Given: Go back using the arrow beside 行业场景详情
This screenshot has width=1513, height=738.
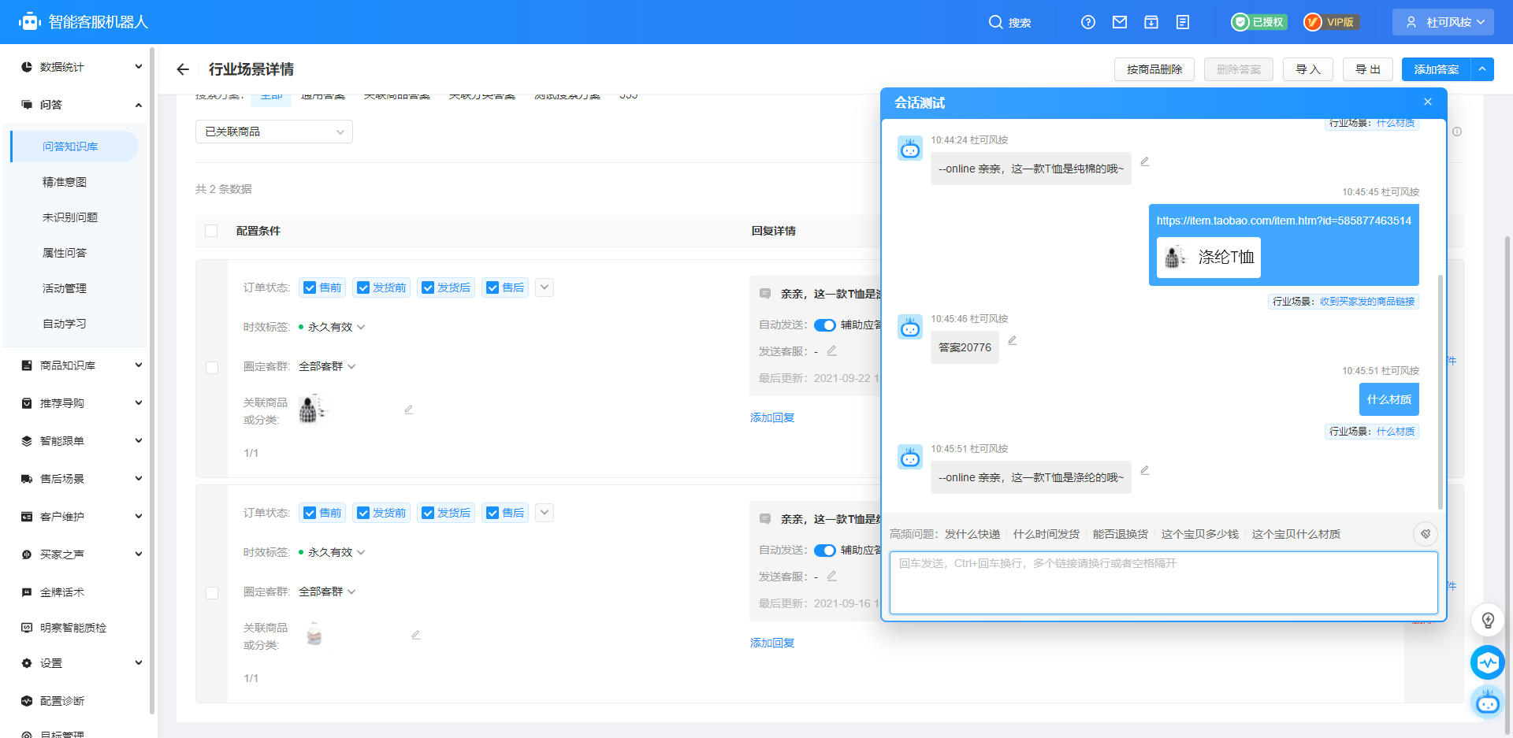Looking at the screenshot, I should pos(183,69).
